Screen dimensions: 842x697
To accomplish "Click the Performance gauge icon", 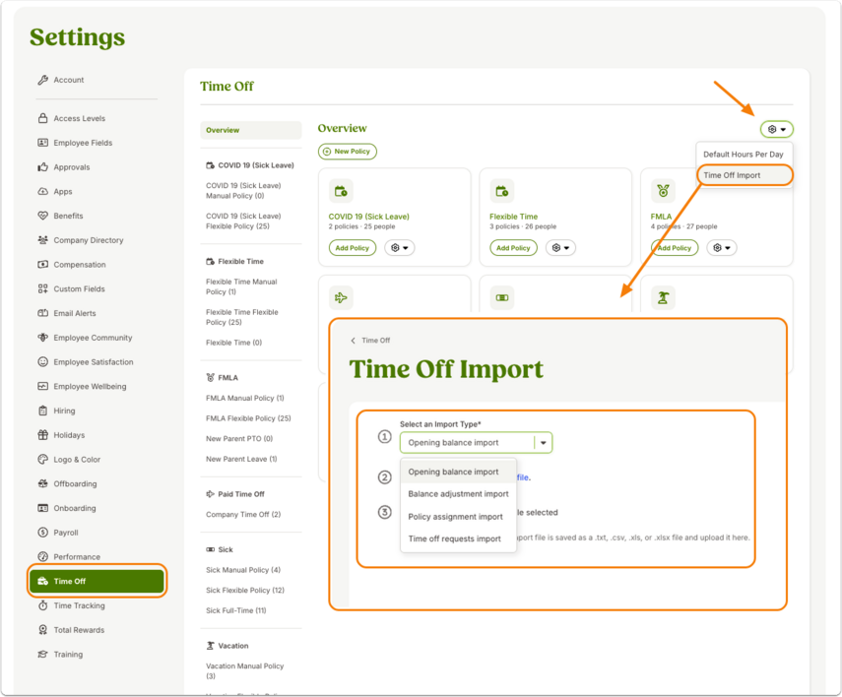I will pyautogui.click(x=43, y=556).
